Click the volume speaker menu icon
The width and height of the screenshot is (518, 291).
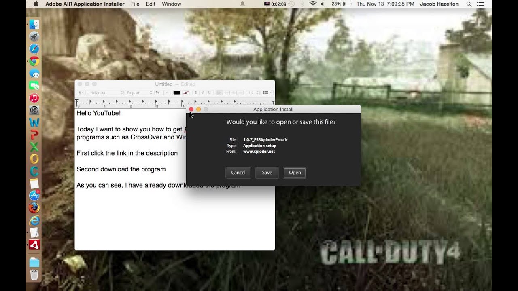point(323,4)
